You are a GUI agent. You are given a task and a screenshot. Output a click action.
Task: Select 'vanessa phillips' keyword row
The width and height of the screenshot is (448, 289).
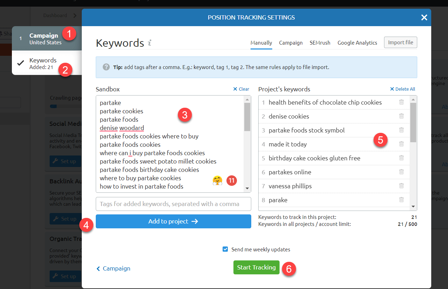334,186
